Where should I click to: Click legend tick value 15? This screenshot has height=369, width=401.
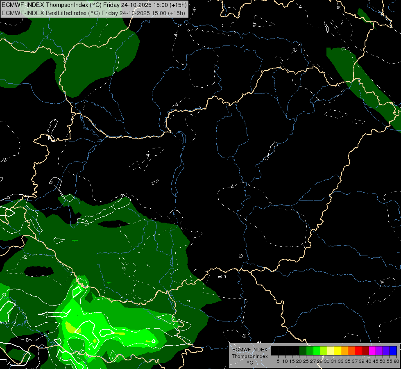pos(292,361)
